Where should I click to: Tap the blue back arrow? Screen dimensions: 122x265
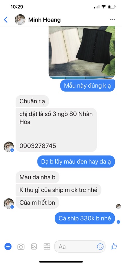tap(6, 20)
